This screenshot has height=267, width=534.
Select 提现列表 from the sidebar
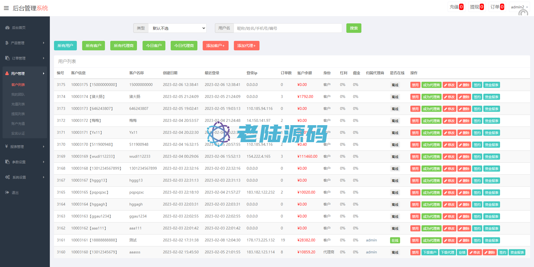(18, 114)
